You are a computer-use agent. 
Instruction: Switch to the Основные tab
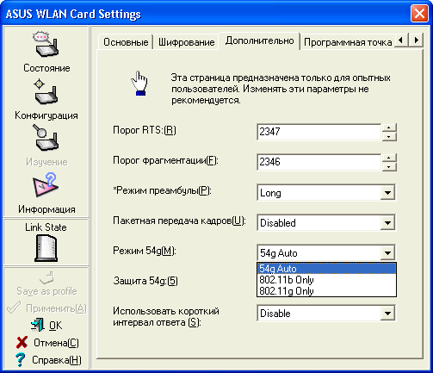pyautogui.click(x=126, y=42)
